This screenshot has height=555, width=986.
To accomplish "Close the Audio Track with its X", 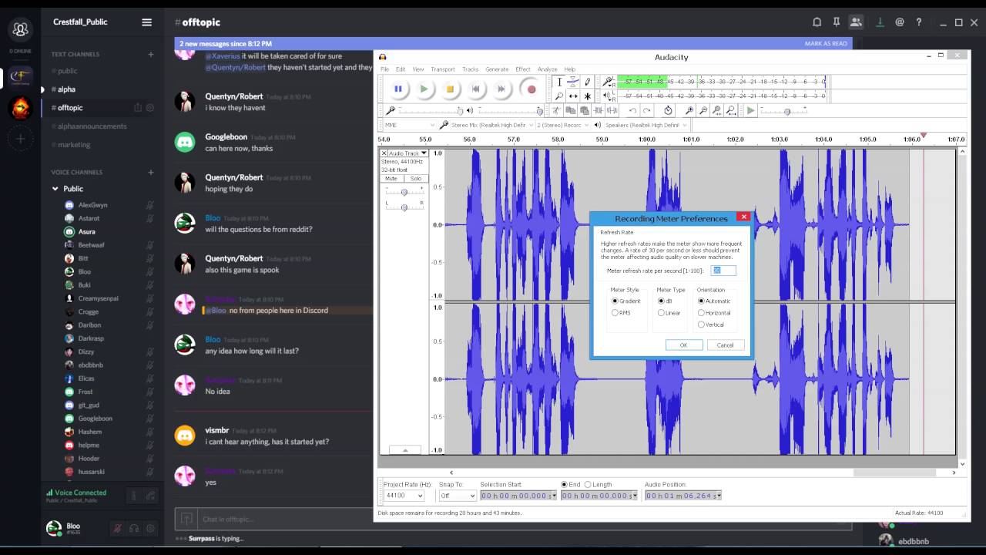I will point(384,153).
